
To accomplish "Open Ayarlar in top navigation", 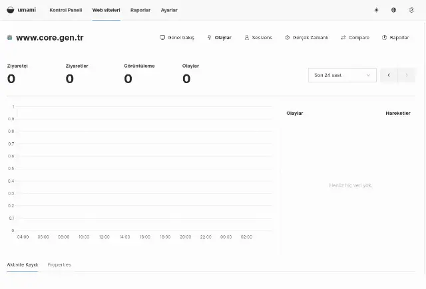I will click(x=169, y=10).
